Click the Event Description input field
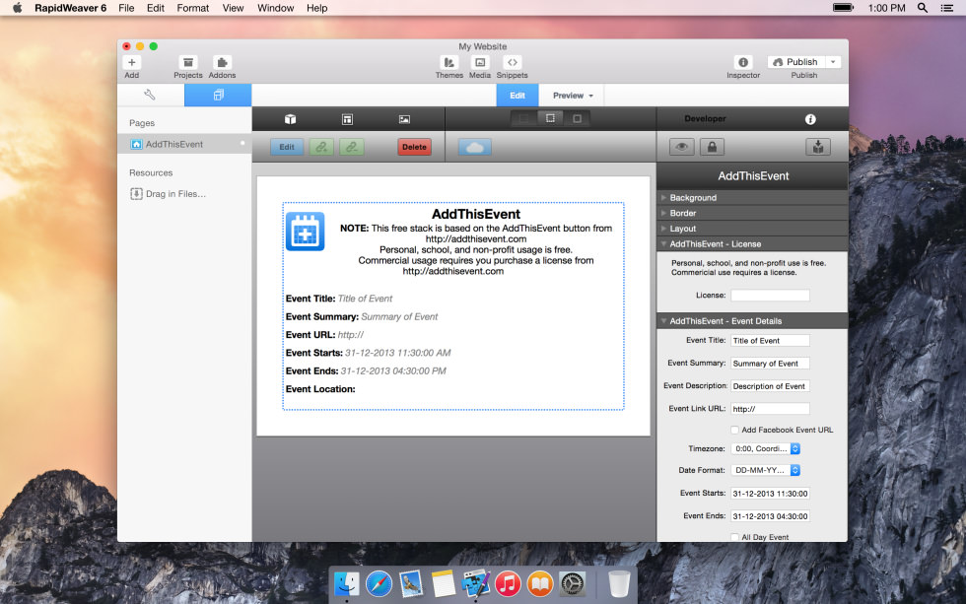Screen dimensions: 966x604 pyautogui.click(x=770, y=386)
